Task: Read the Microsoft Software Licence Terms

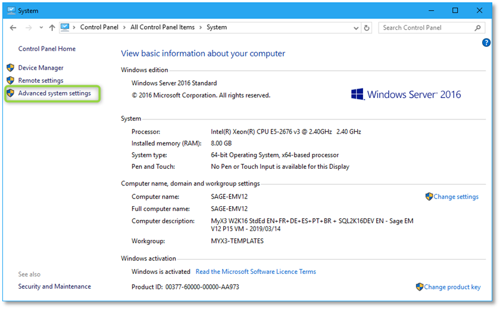Action: point(256,272)
